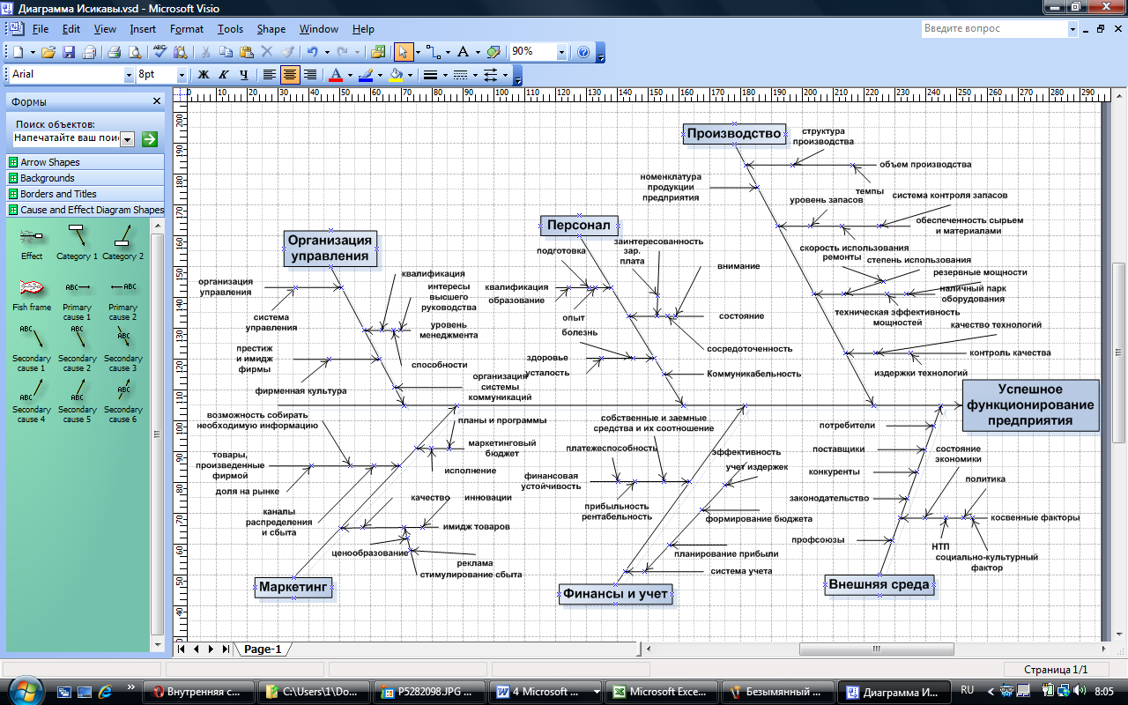Open a file with the Open folder icon
The image size is (1128, 705).
(49, 52)
